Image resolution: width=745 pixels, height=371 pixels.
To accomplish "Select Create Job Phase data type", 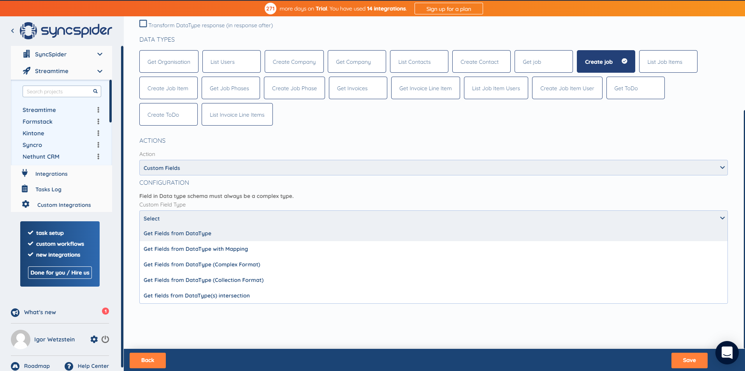I will click(x=294, y=88).
